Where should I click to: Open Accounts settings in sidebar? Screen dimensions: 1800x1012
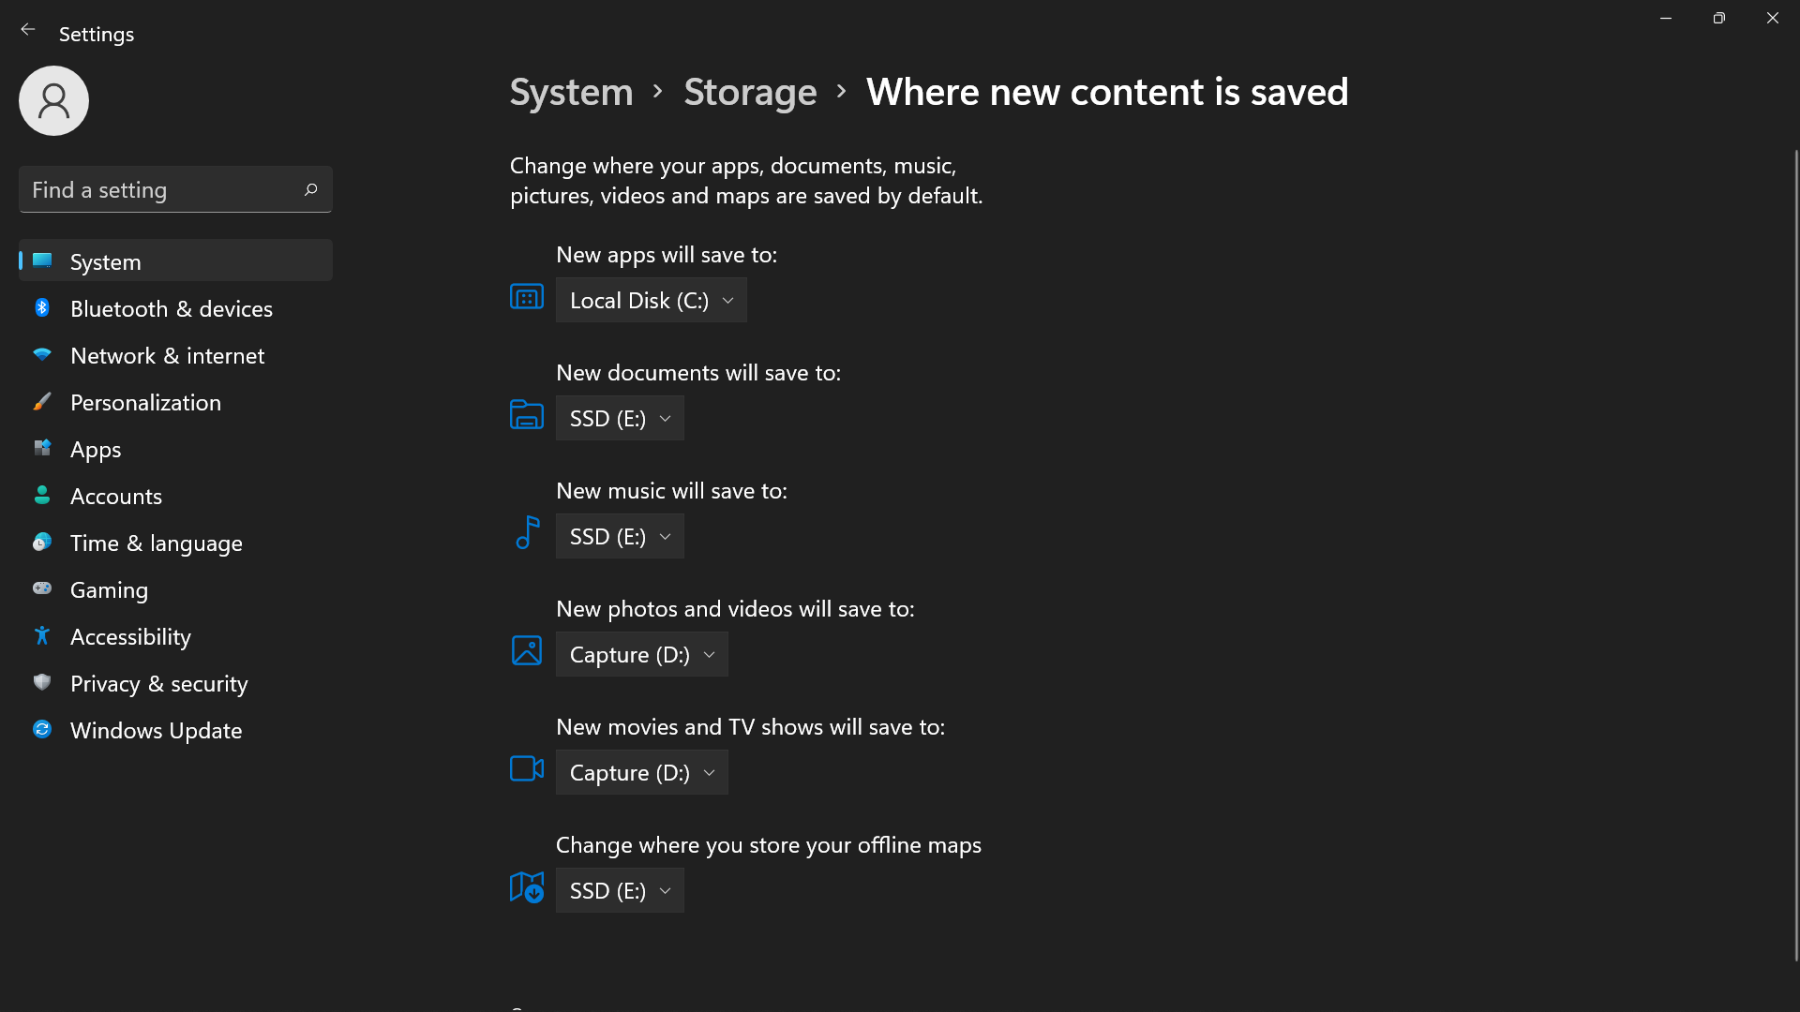coord(116,497)
